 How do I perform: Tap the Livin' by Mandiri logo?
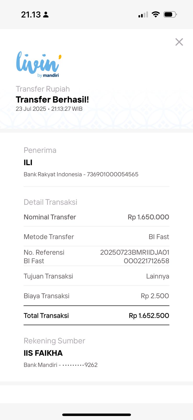tap(39, 65)
